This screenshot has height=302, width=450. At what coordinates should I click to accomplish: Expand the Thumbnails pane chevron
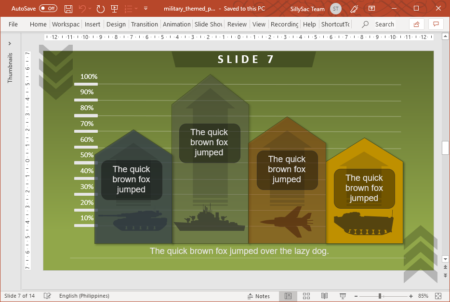click(10, 44)
